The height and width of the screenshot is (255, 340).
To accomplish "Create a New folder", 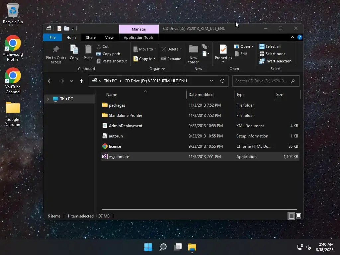I will pyautogui.click(x=194, y=54).
